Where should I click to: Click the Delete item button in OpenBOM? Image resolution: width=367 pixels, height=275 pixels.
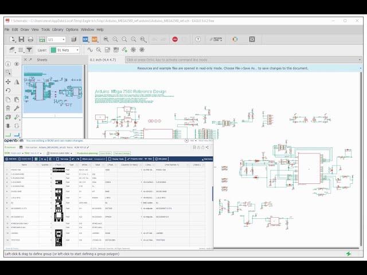pos(25,159)
